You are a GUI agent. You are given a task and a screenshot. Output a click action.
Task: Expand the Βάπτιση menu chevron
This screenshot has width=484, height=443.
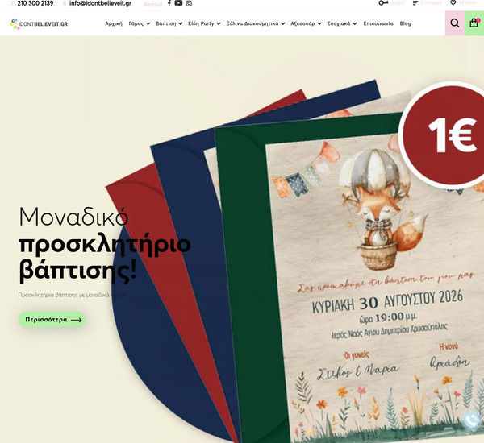click(x=180, y=23)
